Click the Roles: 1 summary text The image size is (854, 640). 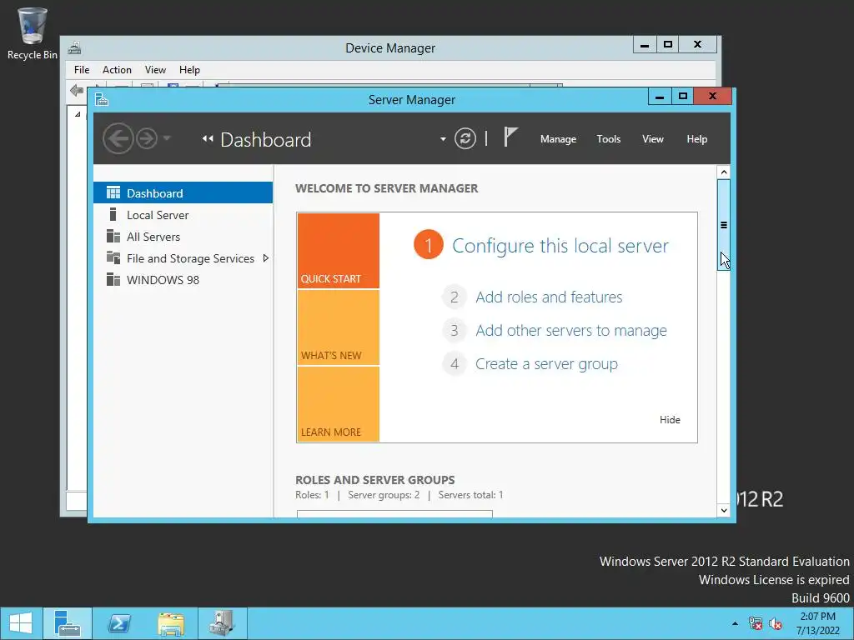312,495
